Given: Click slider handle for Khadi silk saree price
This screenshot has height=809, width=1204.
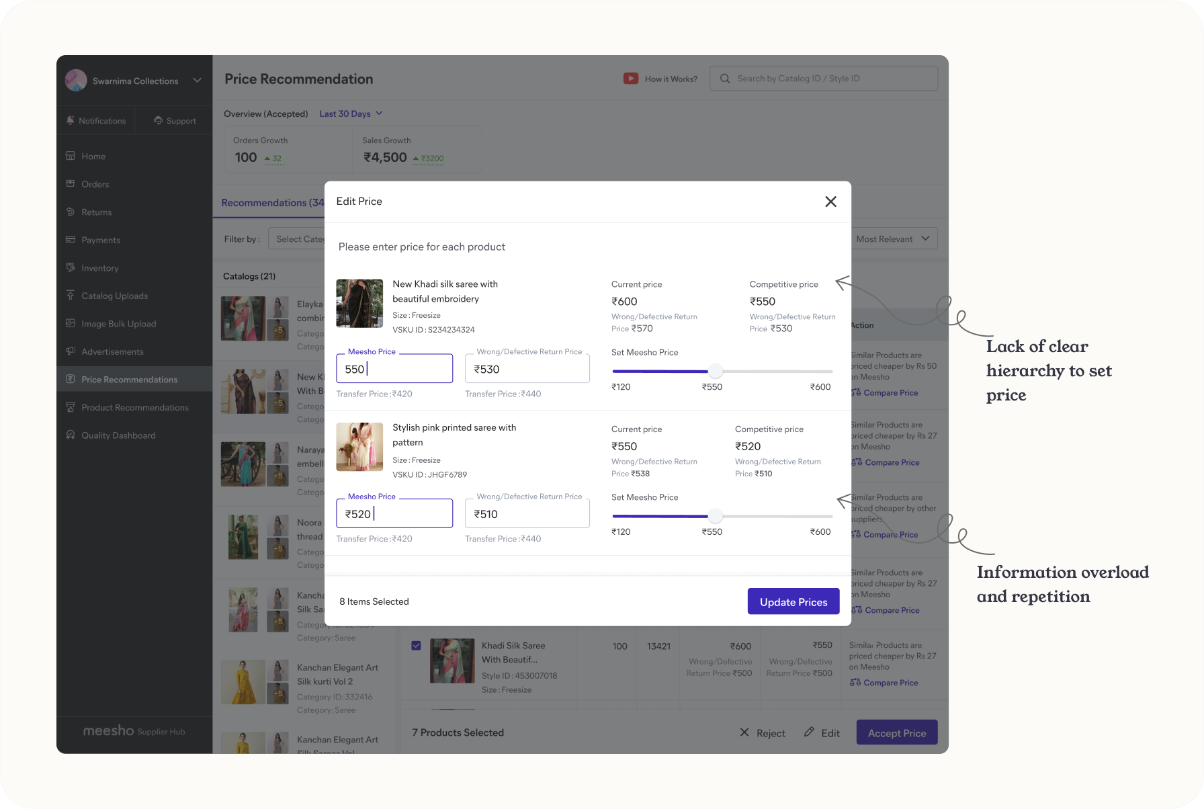Looking at the screenshot, I should coord(716,372).
